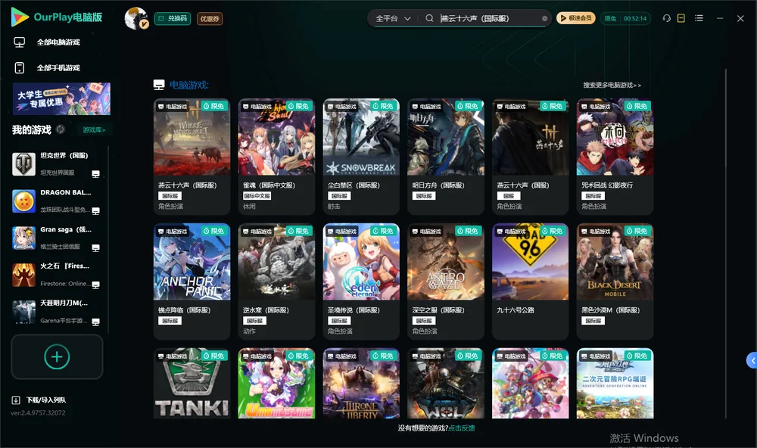Click 搜索更多电脑游戏>> link
The height and width of the screenshot is (448, 757).
[x=612, y=85]
